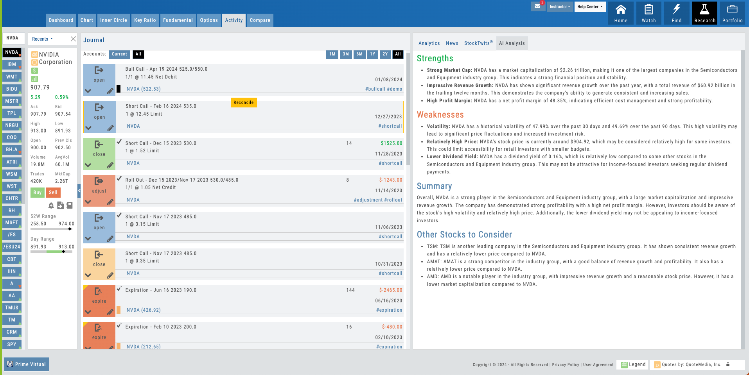Click the lock icon next to QuoteMedia
Viewport: 749px width, 375px height.
click(728, 364)
